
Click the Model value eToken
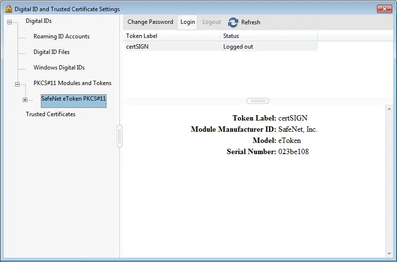pyautogui.click(x=289, y=140)
